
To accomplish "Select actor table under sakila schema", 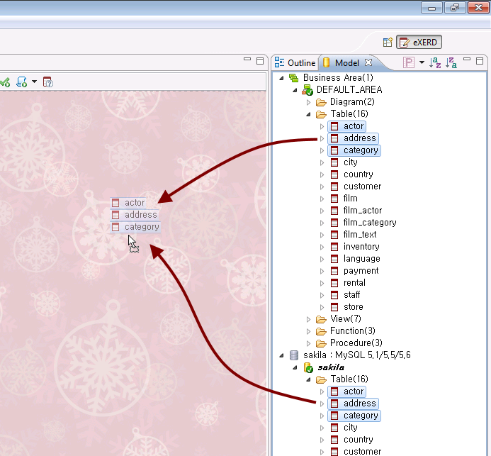I will 346,391.
